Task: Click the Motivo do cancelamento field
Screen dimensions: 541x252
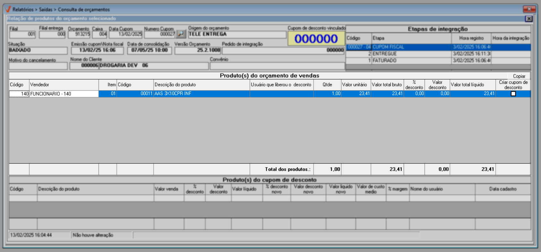Action: (x=38, y=66)
